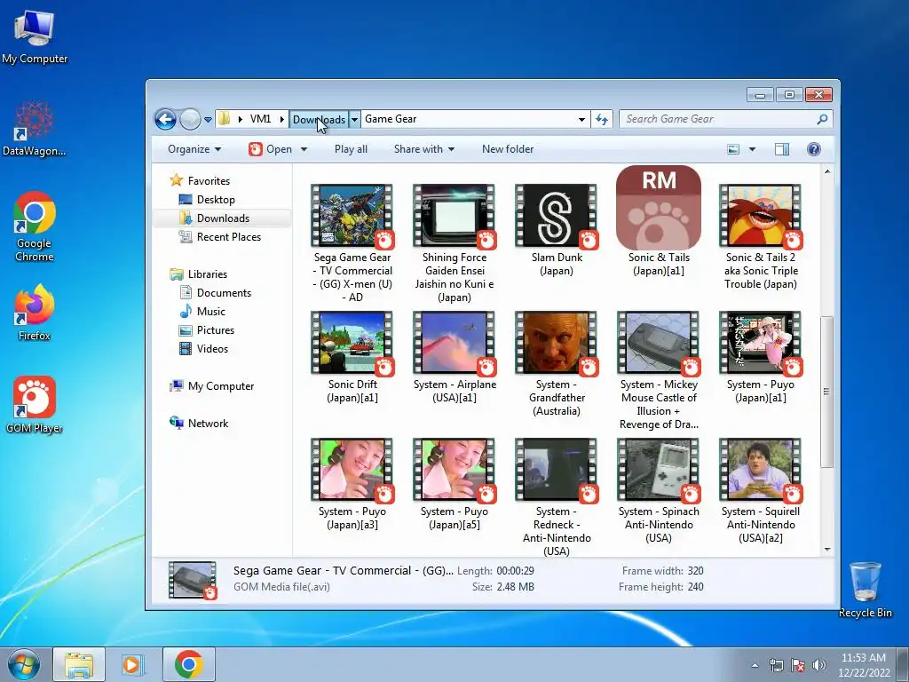The image size is (909, 682).
Task: Click the search magnifier icon
Action: click(x=822, y=119)
